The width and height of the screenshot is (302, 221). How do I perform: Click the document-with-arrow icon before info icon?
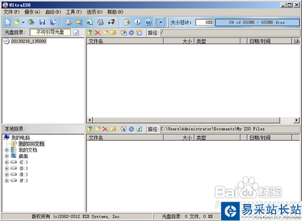click(127, 22)
